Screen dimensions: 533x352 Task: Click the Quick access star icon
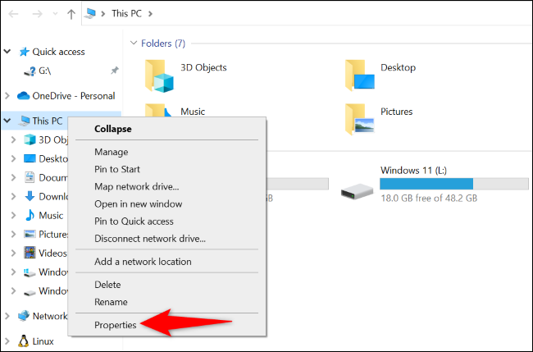[x=23, y=52]
